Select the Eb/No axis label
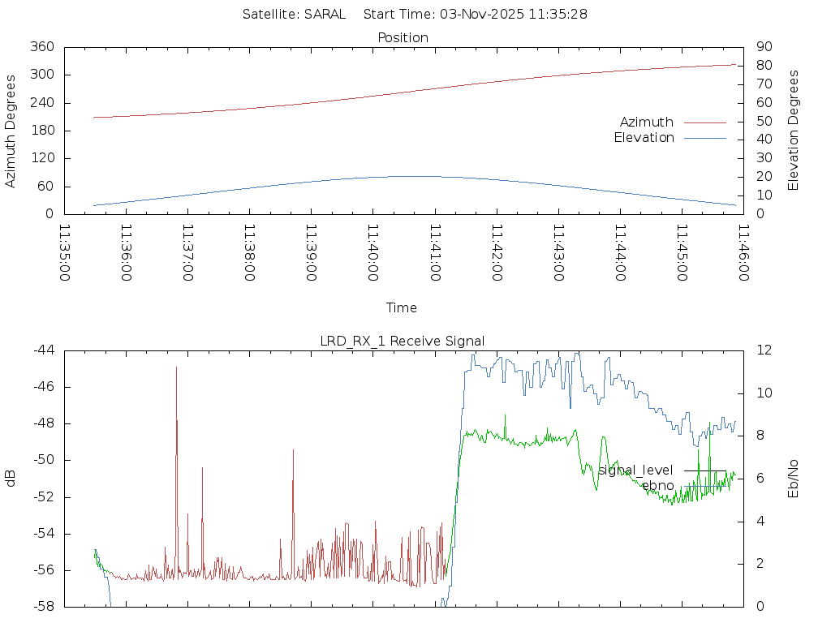 [794, 478]
